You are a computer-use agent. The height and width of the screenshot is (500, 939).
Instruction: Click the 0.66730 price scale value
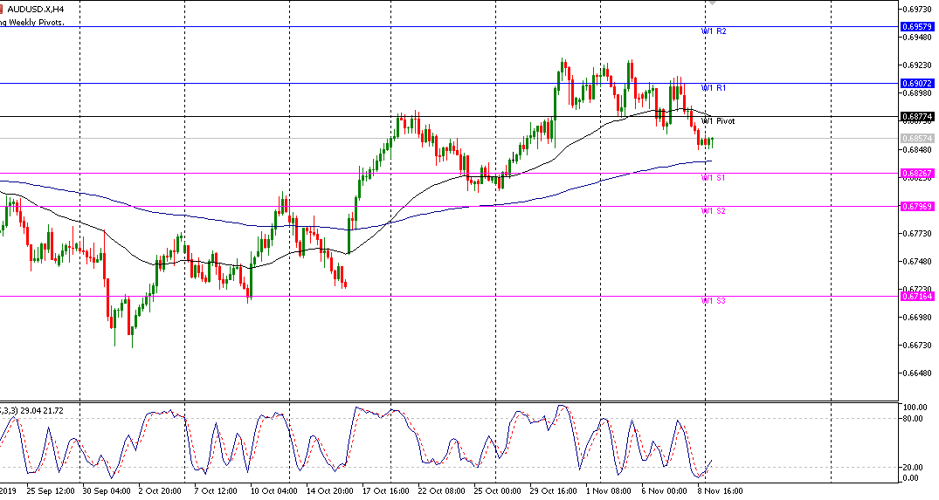pyautogui.click(x=917, y=345)
